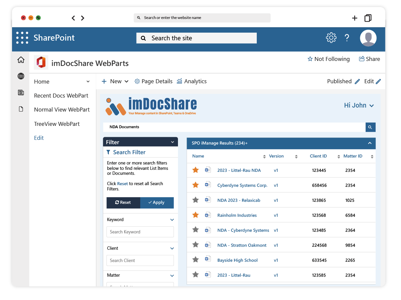Share the site with the Share button
This screenshot has width=401, height=300.
[x=369, y=59]
